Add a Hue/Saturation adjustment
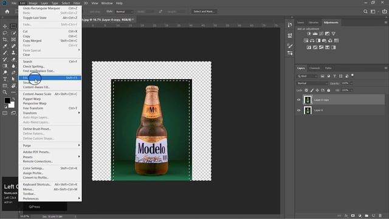 306,41
